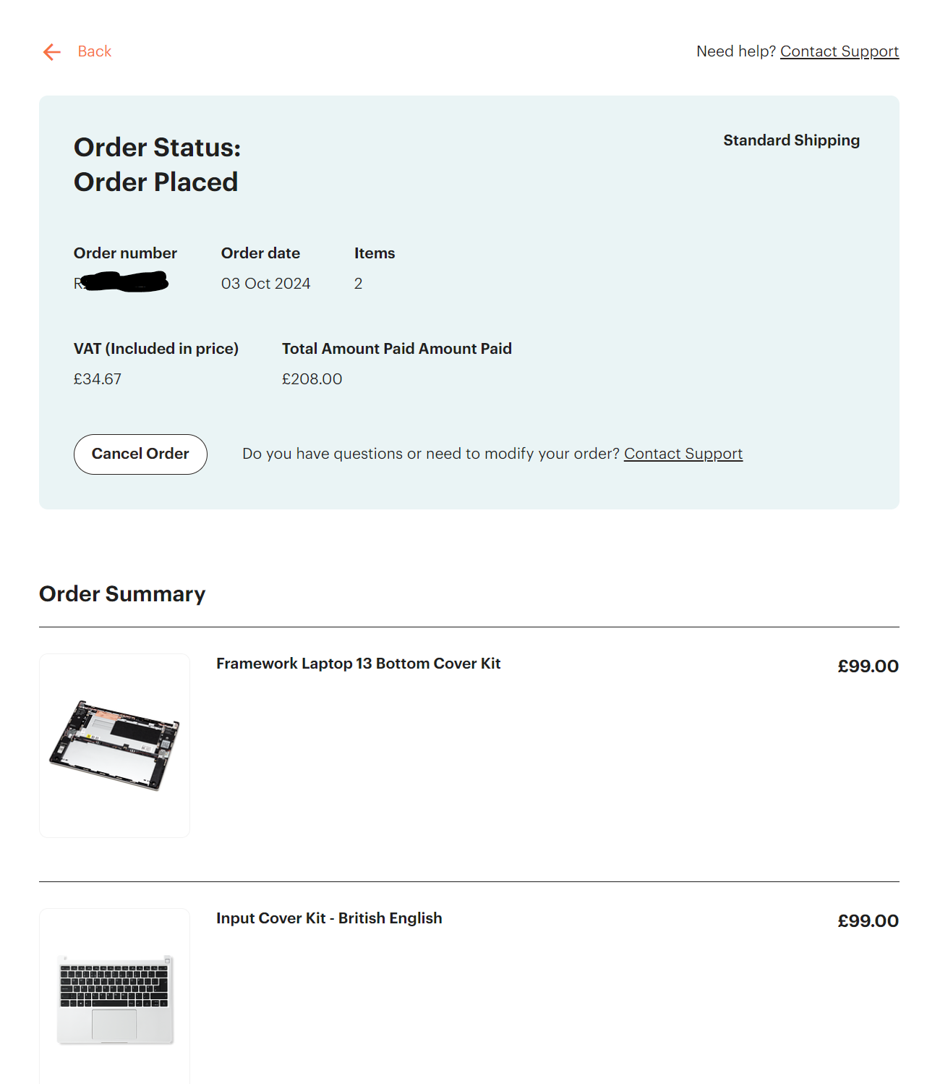Open Contact Support link in header

click(840, 51)
